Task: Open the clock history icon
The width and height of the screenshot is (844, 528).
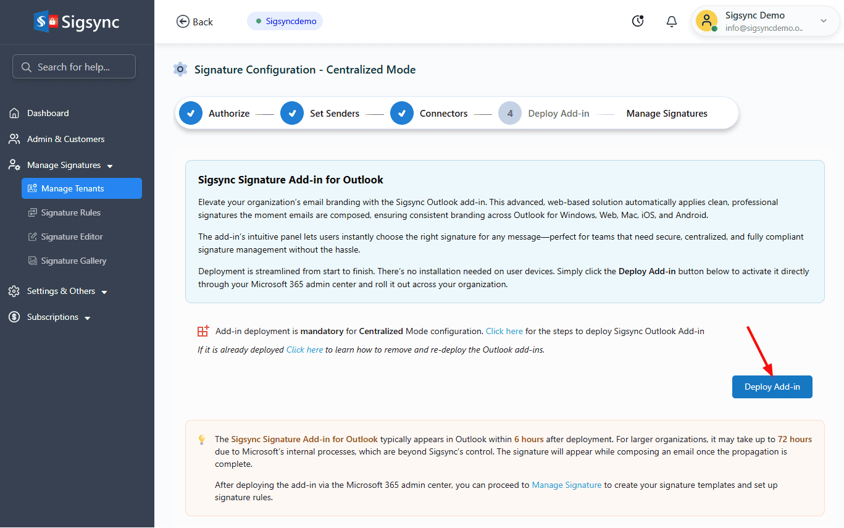Action: pos(638,22)
